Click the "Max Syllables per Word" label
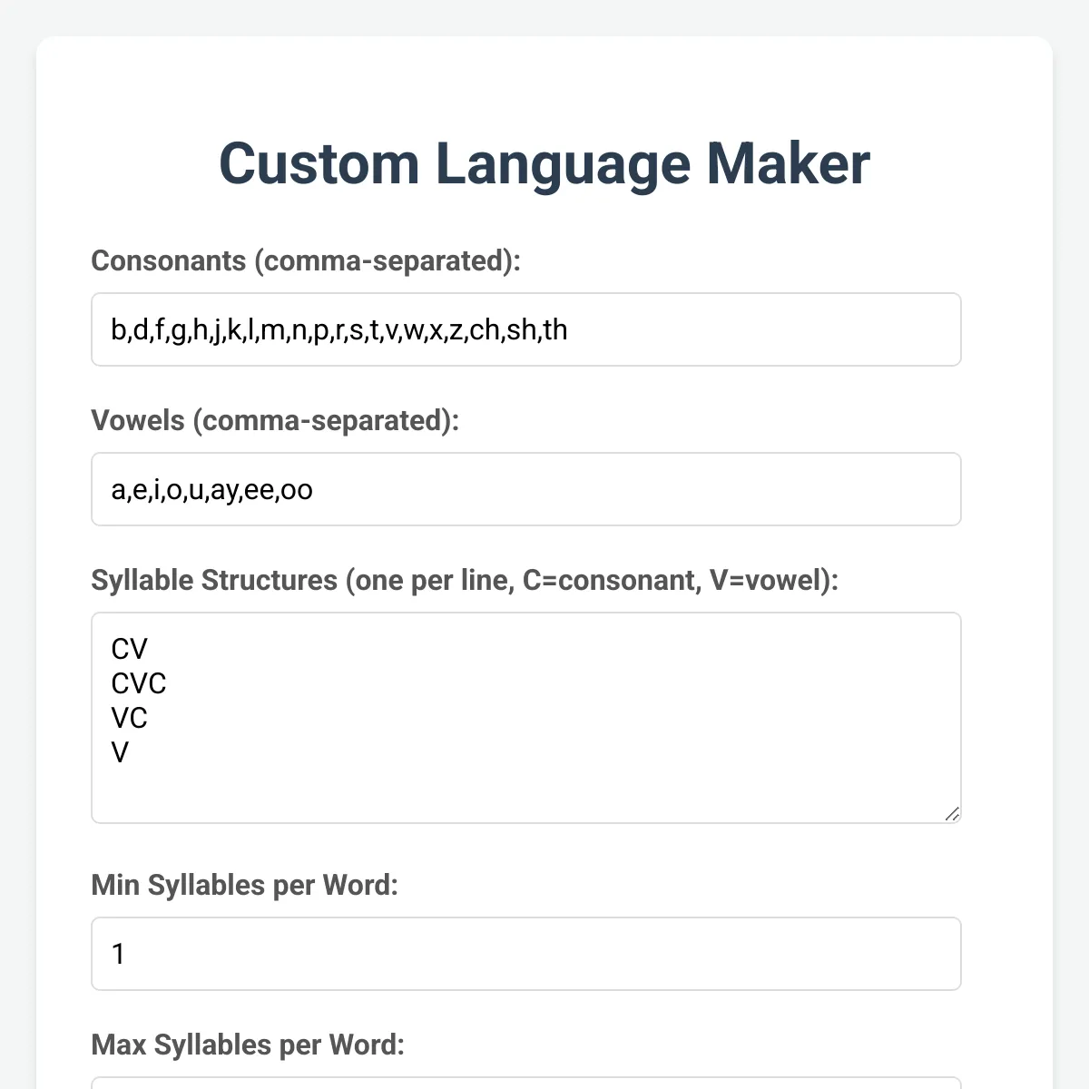 tap(248, 1045)
